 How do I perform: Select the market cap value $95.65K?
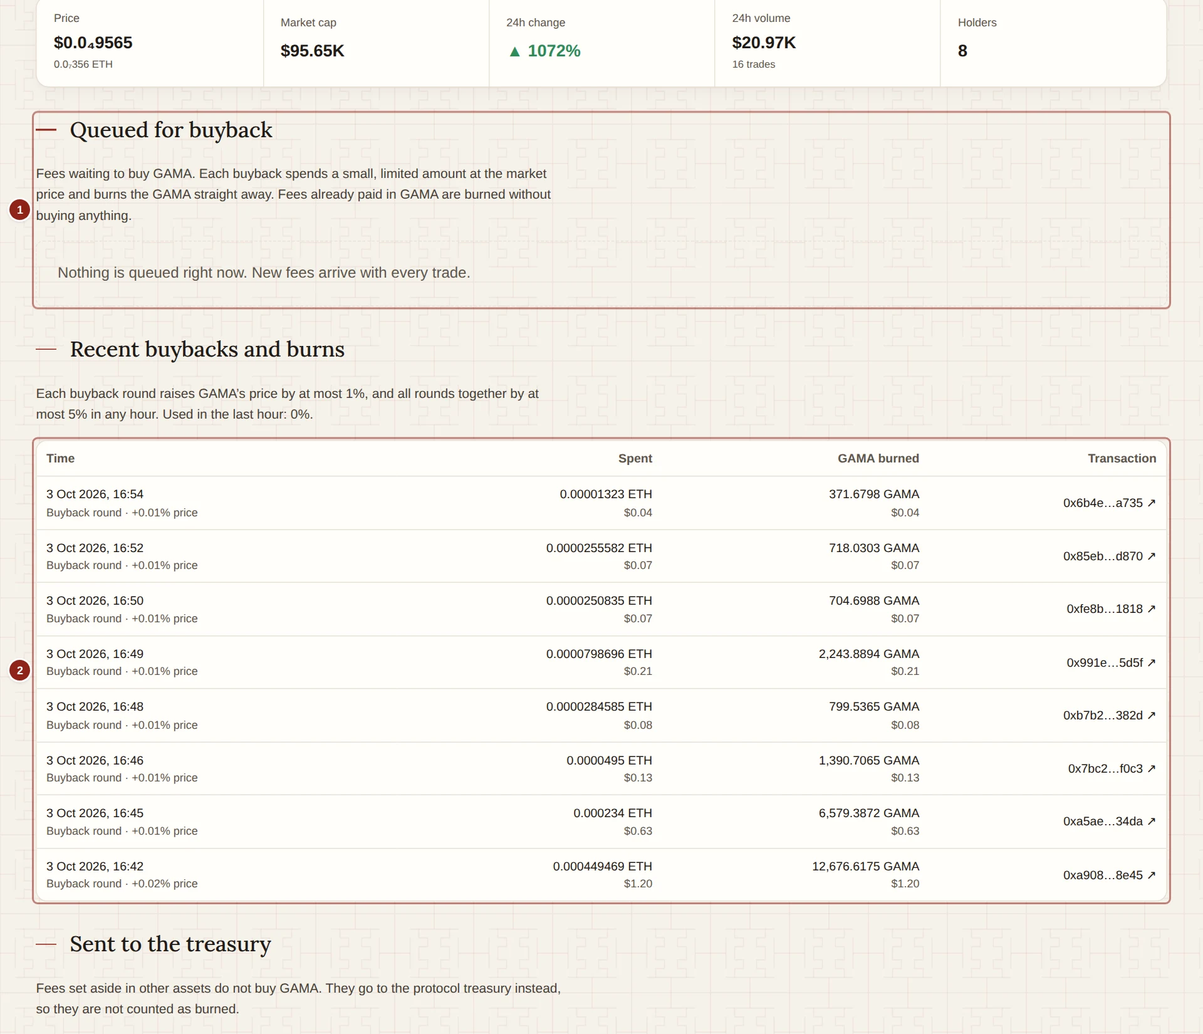click(x=312, y=51)
